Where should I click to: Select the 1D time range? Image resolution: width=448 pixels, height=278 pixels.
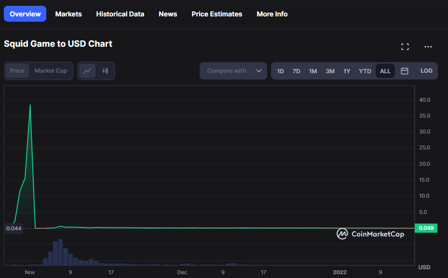pyautogui.click(x=280, y=71)
